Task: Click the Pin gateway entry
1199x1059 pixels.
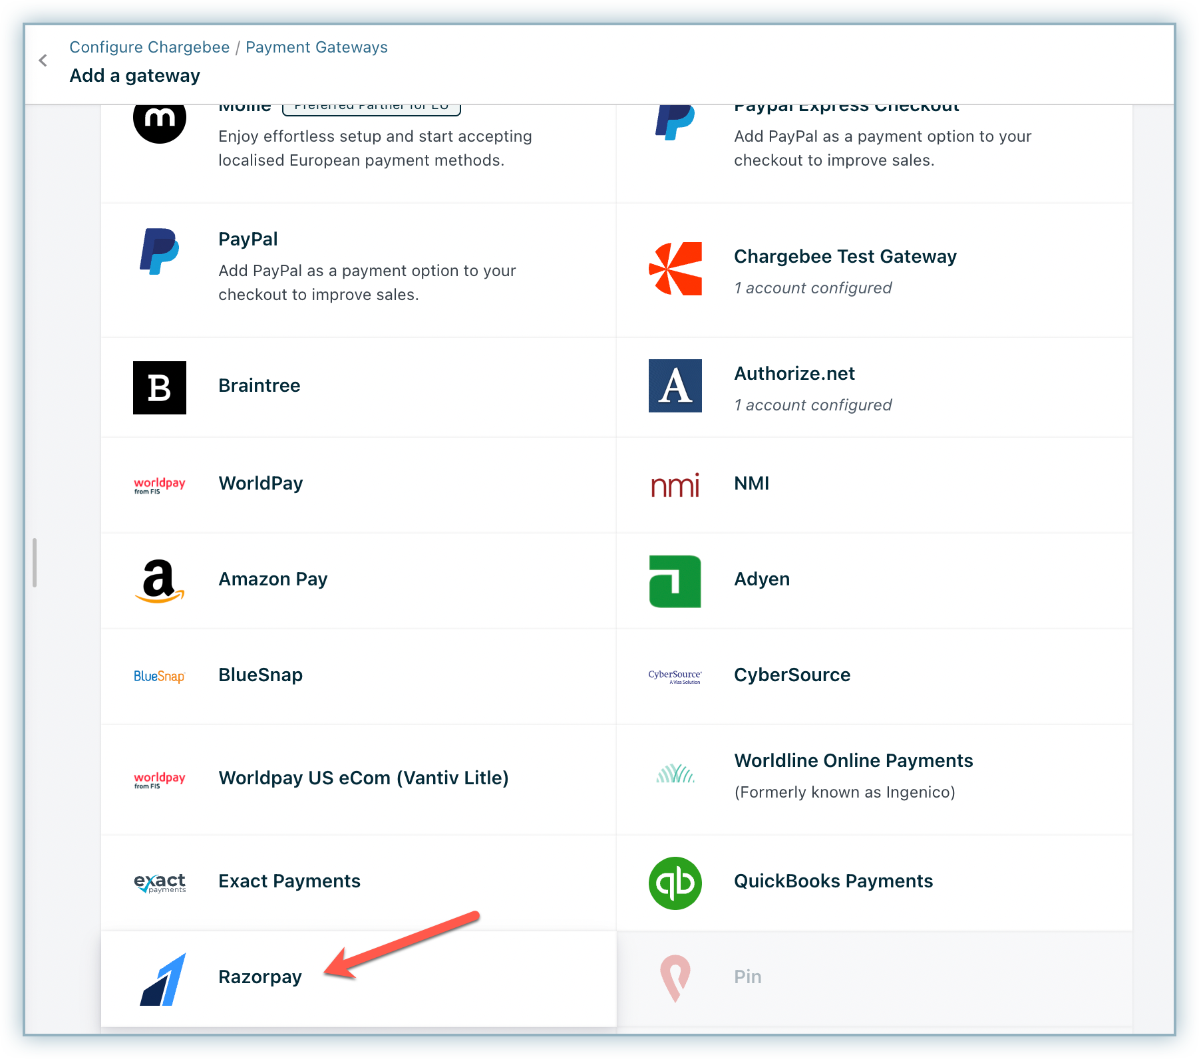Action: pos(747,977)
